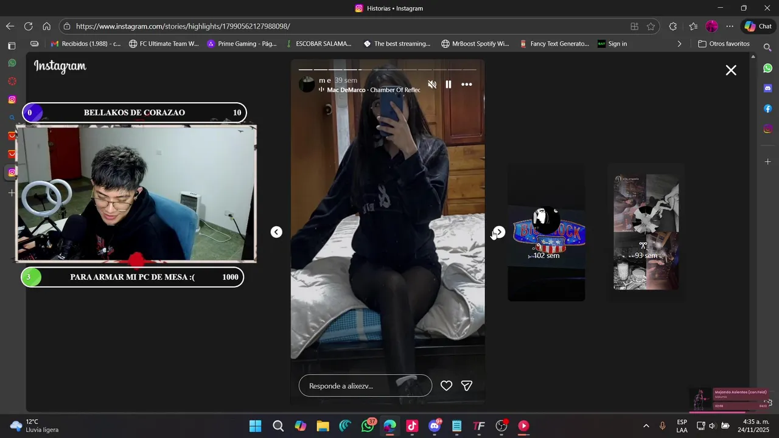This screenshot has height=438, width=779.
Task: Open WhatsApp from the taskbar
Action: click(x=368, y=426)
